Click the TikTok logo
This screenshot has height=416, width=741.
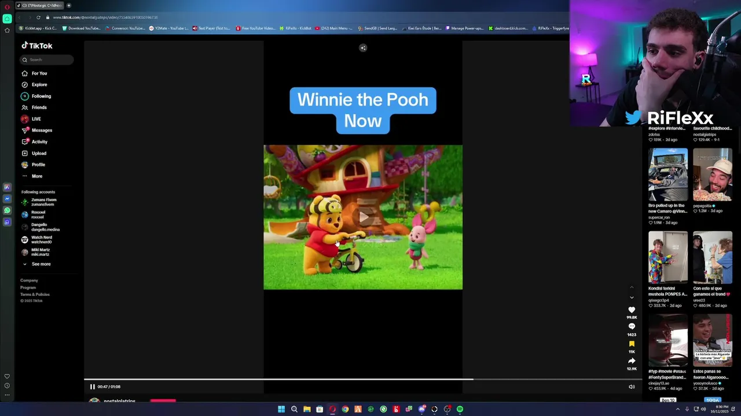[x=36, y=46]
